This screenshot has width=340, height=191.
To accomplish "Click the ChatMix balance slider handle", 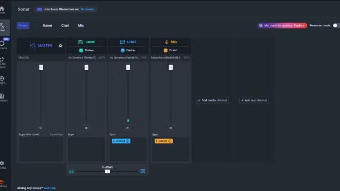I will tap(107, 172).
